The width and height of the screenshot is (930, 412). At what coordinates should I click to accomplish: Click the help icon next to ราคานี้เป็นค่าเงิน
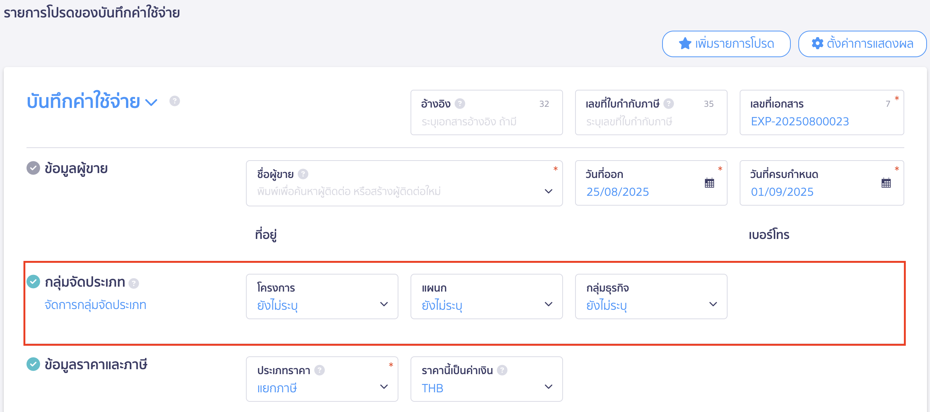click(x=502, y=370)
